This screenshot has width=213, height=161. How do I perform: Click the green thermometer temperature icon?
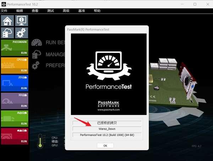click(x=40, y=141)
